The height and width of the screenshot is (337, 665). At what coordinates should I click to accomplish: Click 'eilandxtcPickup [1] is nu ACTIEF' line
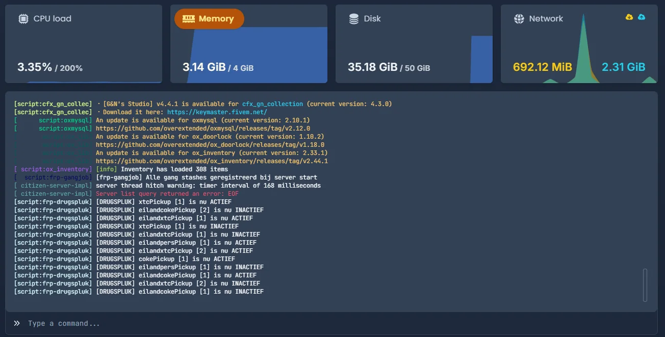point(174,218)
